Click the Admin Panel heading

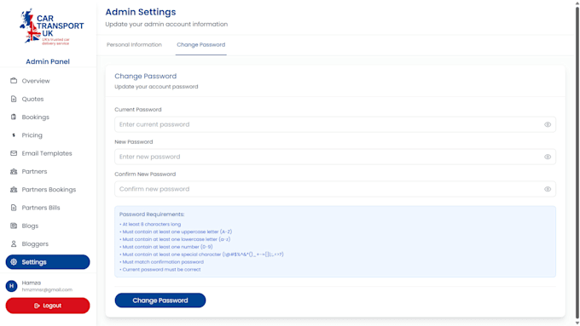coord(48,61)
